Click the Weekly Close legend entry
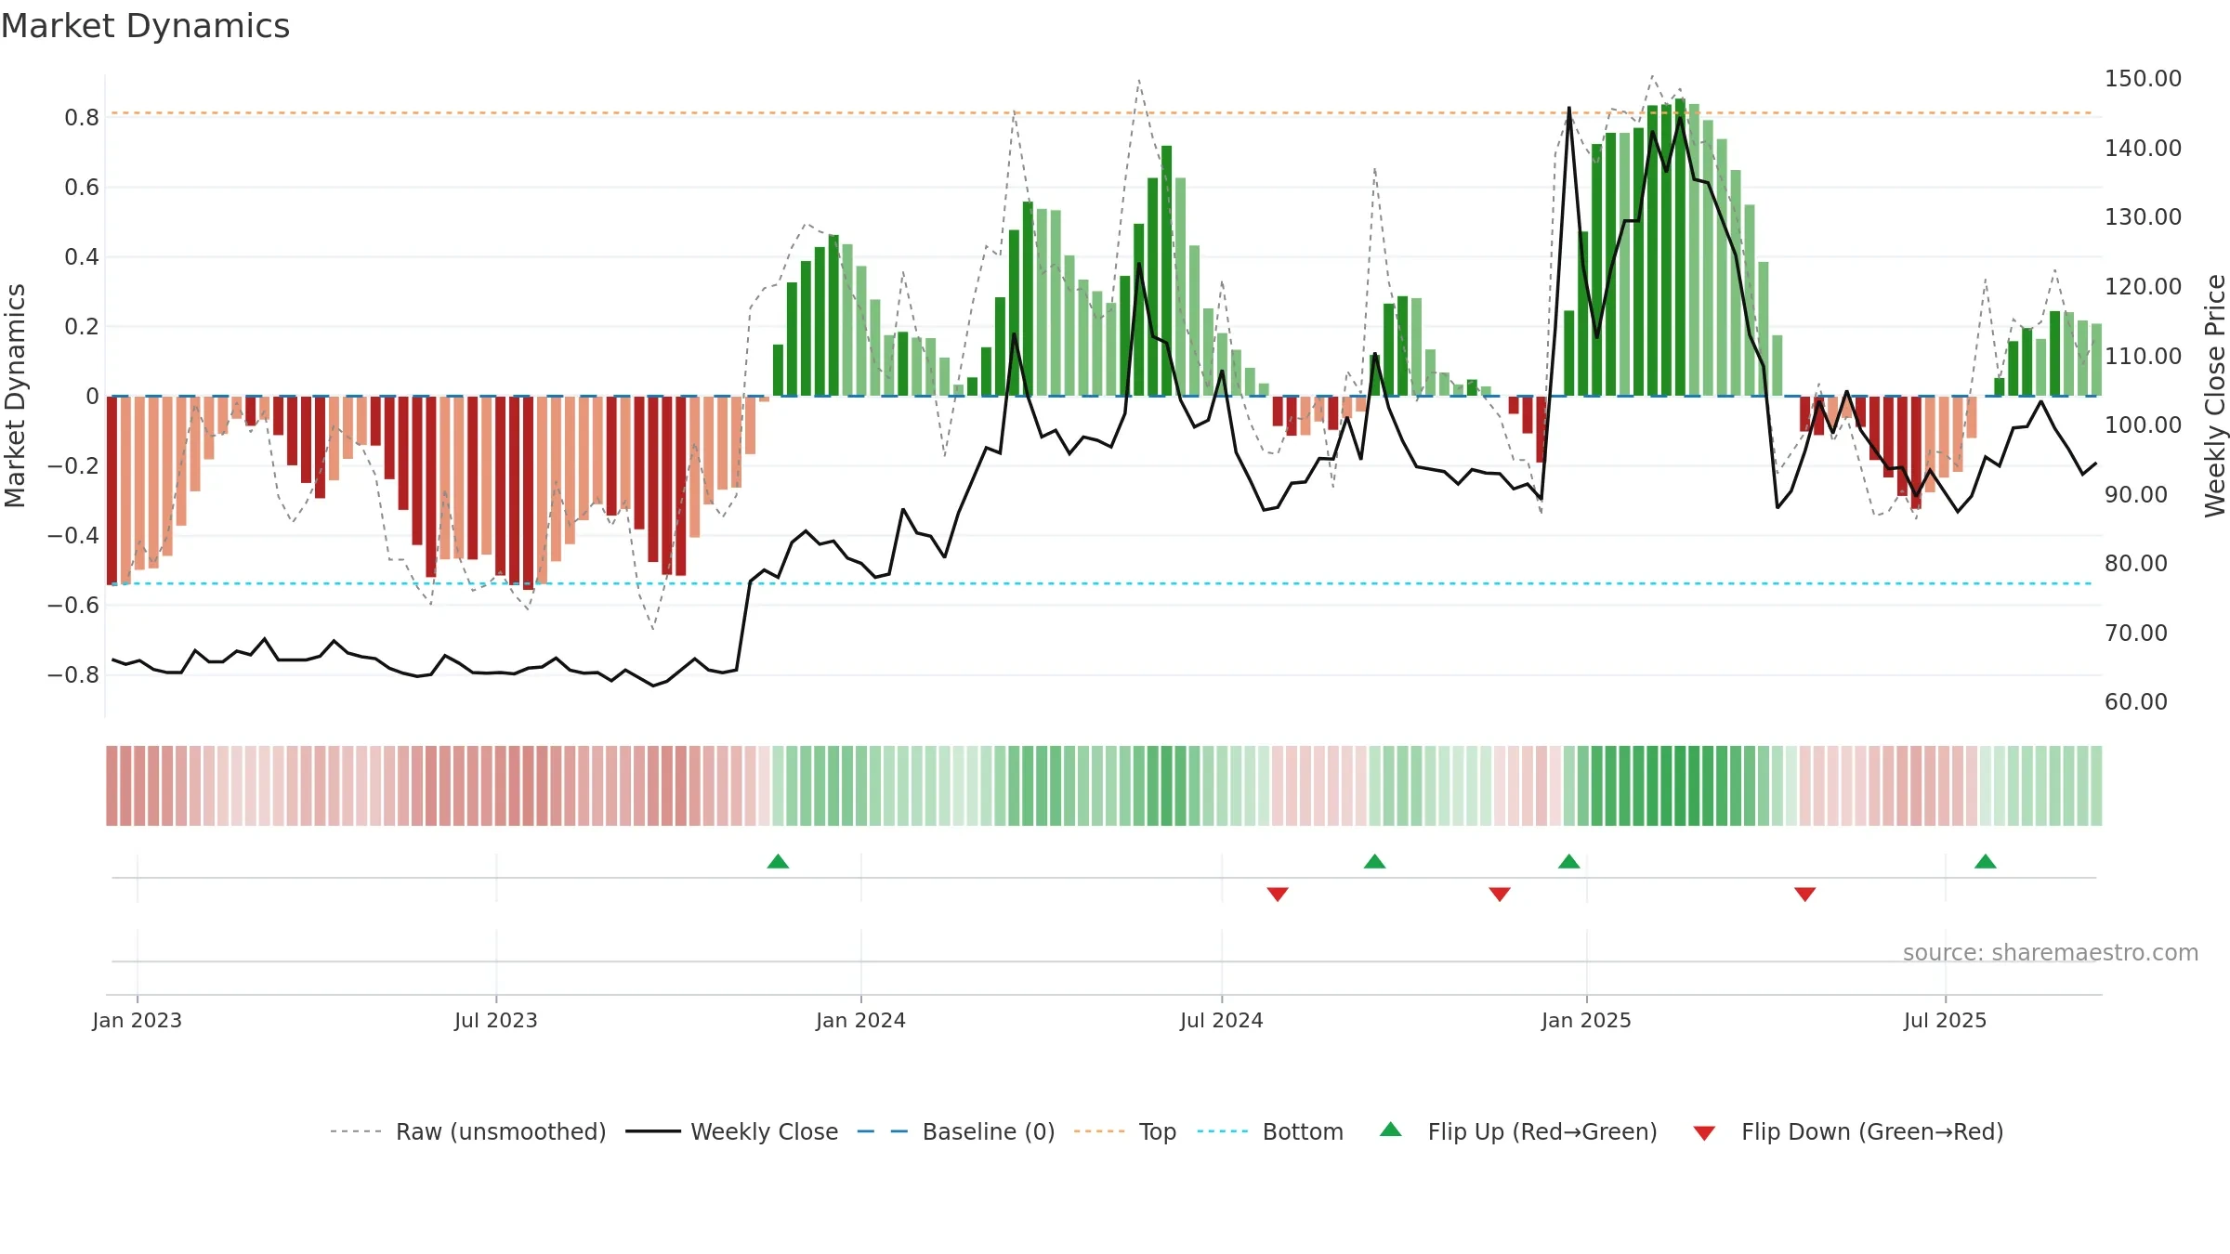Image resolution: width=2230 pixels, height=1254 pixels. point(732,1131)
